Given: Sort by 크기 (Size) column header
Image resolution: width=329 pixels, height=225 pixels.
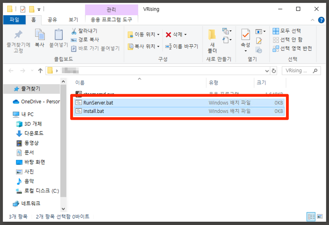Looking at the screenshot, I should point(270,83).
